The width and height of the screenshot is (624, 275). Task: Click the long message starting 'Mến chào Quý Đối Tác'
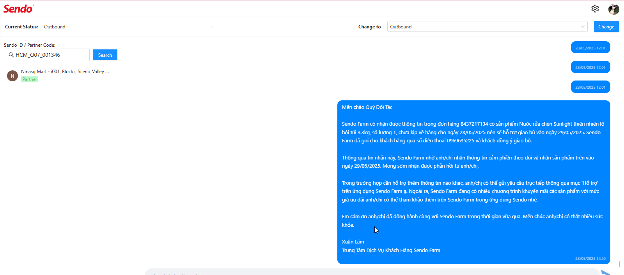(x=473, y=182)
